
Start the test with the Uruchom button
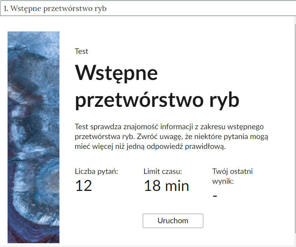click(173, 221)
